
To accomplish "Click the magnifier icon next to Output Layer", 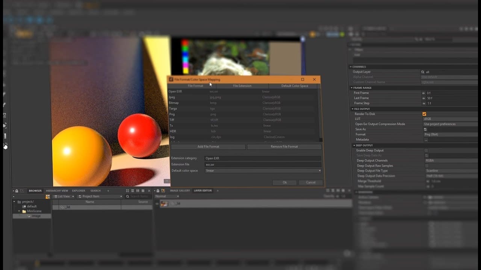I will pyautogui.click(x=423, y=72).
